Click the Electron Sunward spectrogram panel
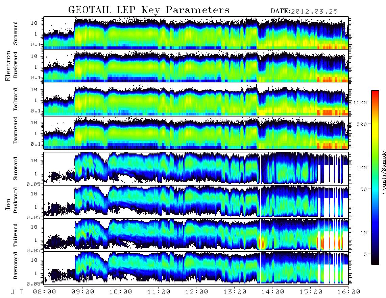Image resolution: width=386 pixels, height=298 pixels. point(196,33)
